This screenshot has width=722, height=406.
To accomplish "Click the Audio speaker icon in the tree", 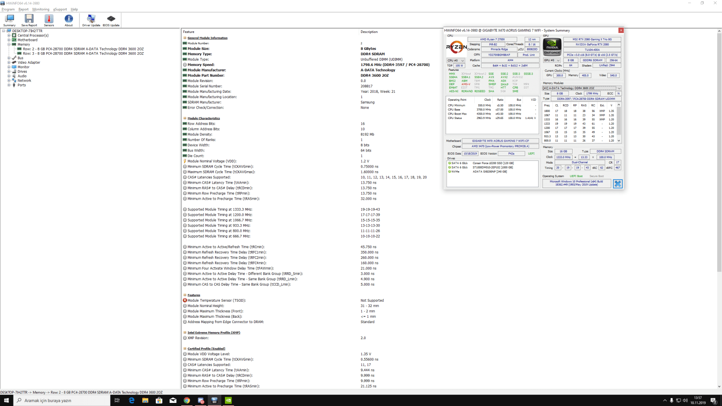I will tap(14, 76).
